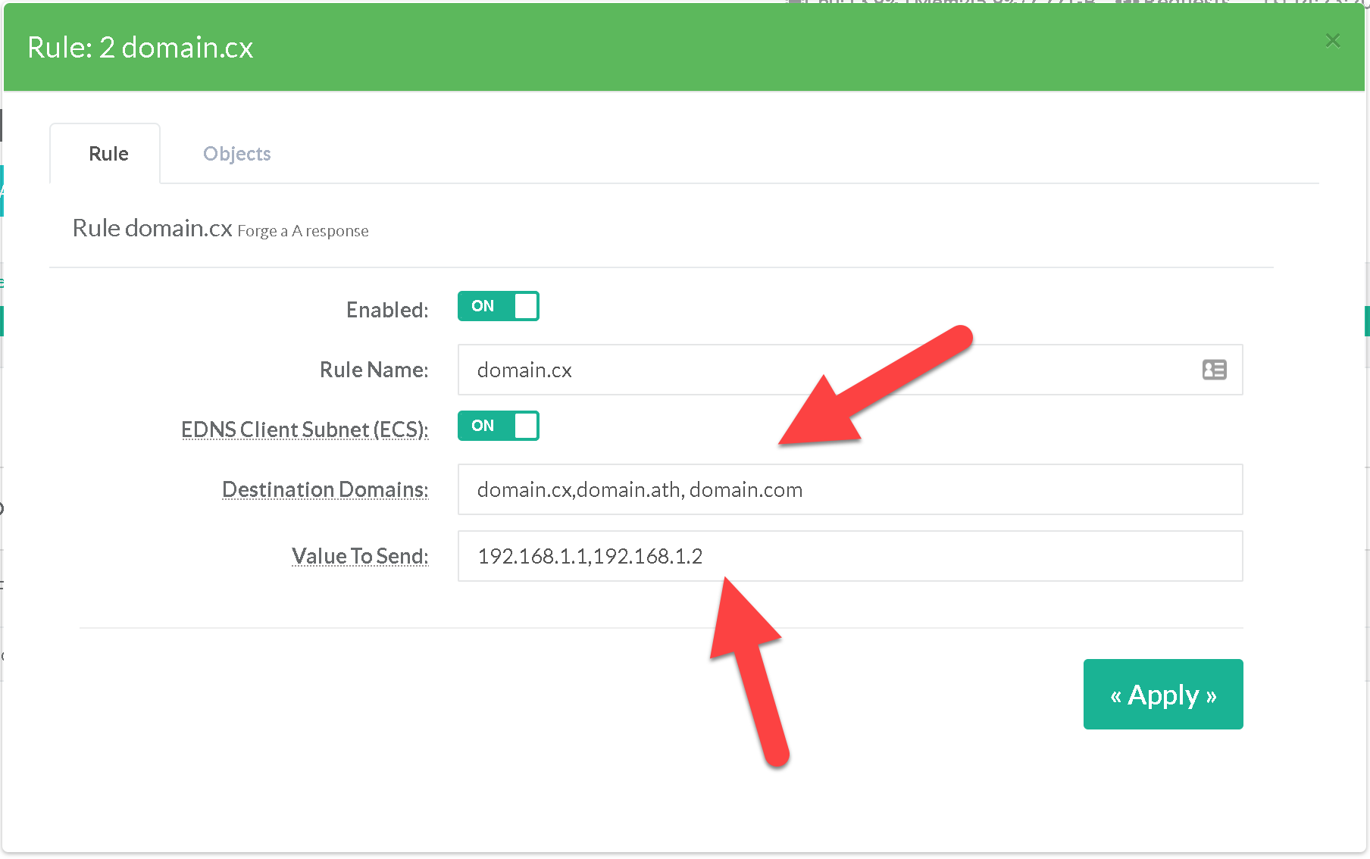Viewport: 1370px width, 859px height.
Task: Click the Value To Send underlined label
Action: point(360,556)
